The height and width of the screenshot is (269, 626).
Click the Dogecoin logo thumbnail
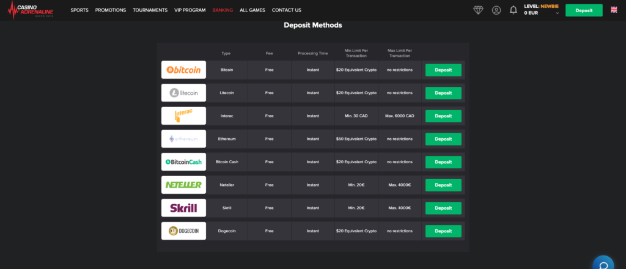point(183,231)
